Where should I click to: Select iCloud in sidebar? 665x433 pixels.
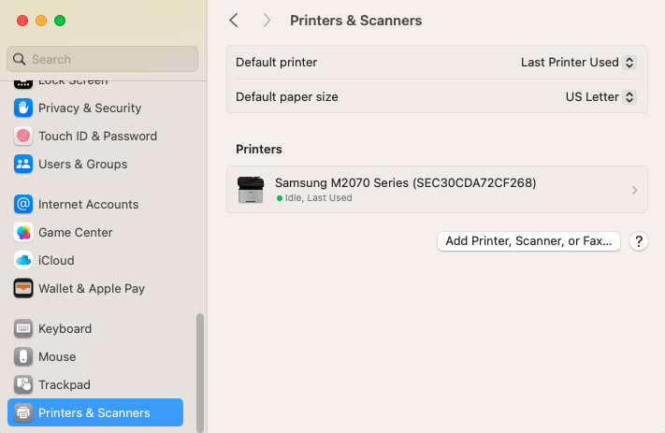(x=95, y=260)
